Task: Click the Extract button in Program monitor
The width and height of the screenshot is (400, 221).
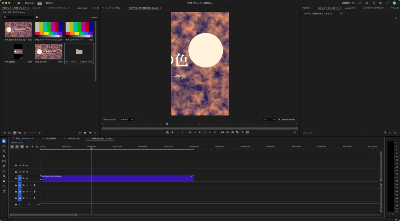Action: 227,132
